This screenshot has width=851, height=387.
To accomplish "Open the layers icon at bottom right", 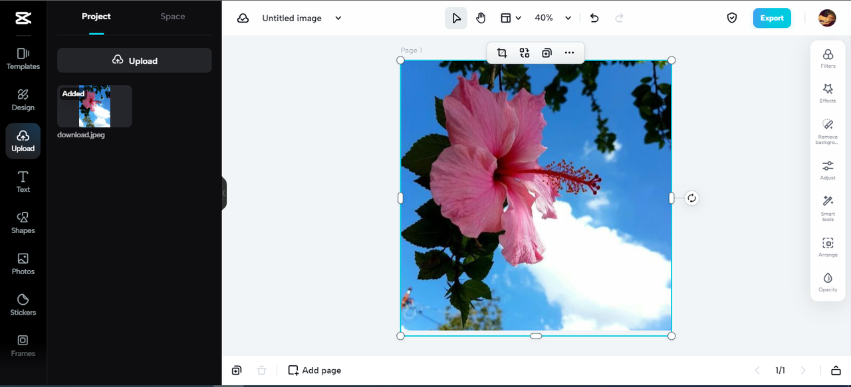I will click(x=836, y=370).
